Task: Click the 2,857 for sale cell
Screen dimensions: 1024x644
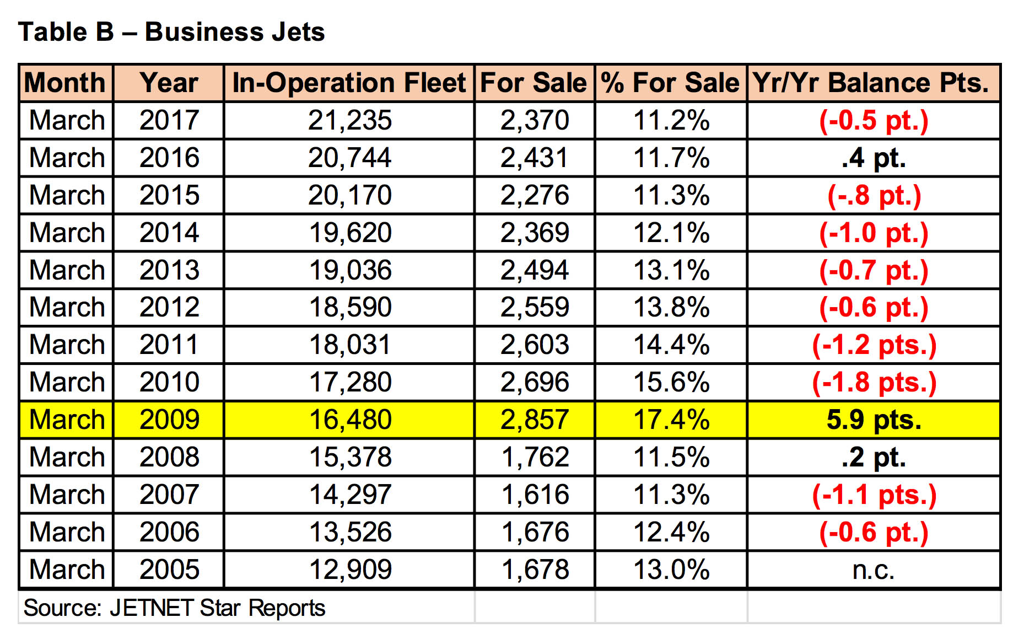Action: tap(534, 420)
